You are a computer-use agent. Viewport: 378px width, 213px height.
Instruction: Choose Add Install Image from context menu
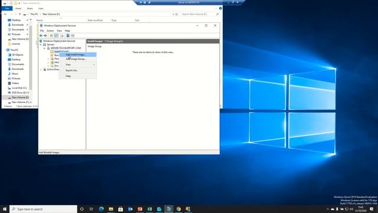pyautogui.click(x=78, y=55)
